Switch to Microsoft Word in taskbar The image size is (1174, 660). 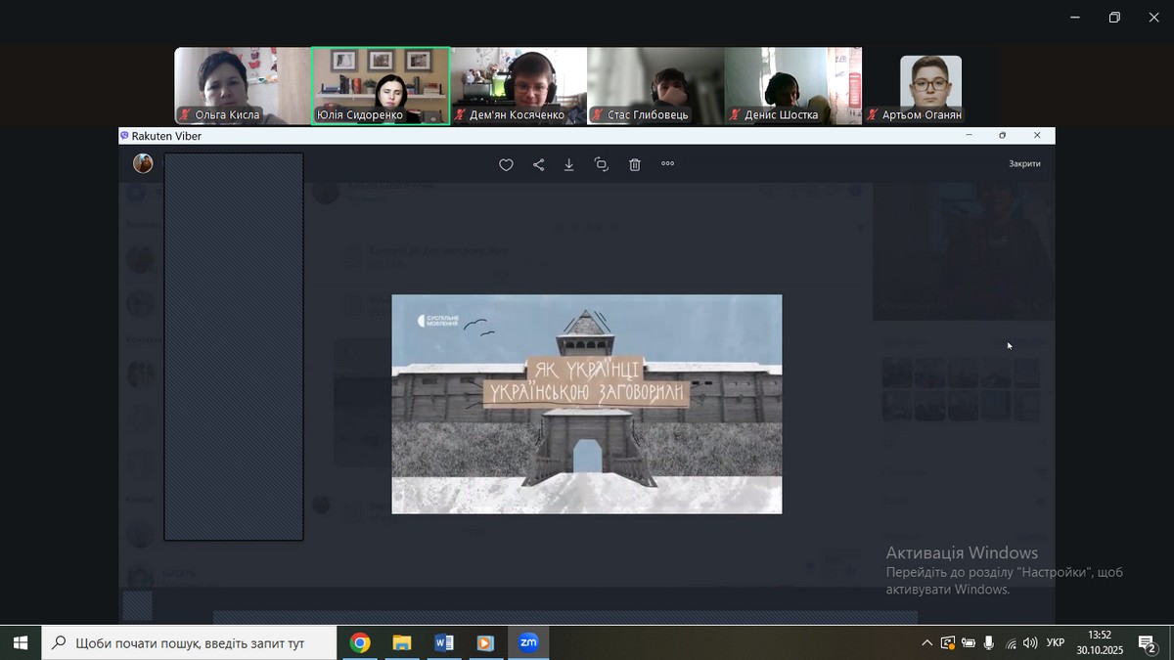[443, 642]
